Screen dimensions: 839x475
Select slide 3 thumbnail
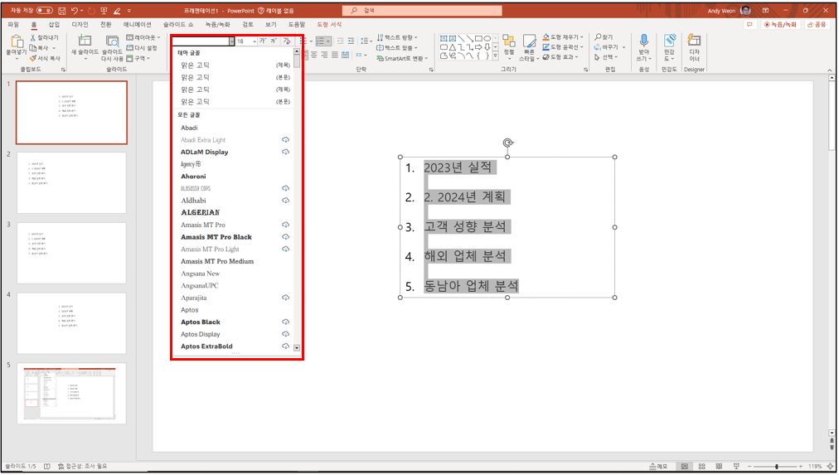pos(71,253)
